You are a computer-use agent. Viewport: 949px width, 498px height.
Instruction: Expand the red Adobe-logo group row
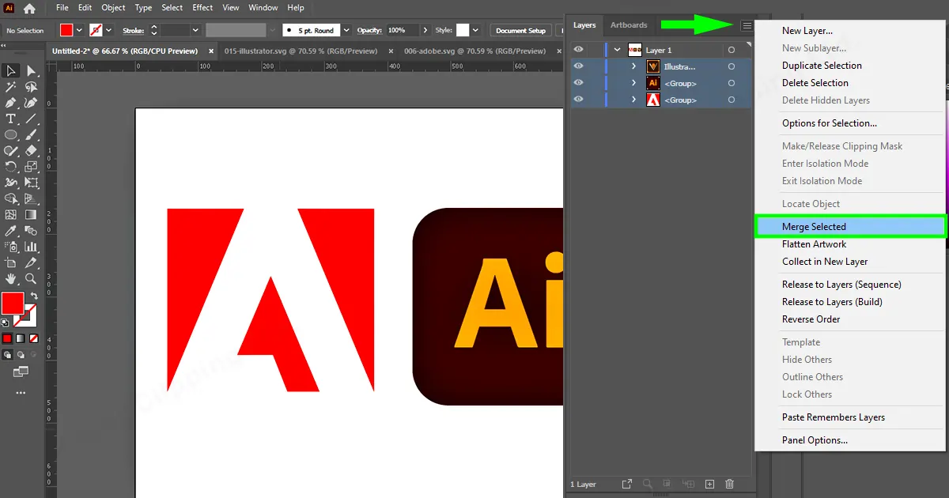[634, 100]
